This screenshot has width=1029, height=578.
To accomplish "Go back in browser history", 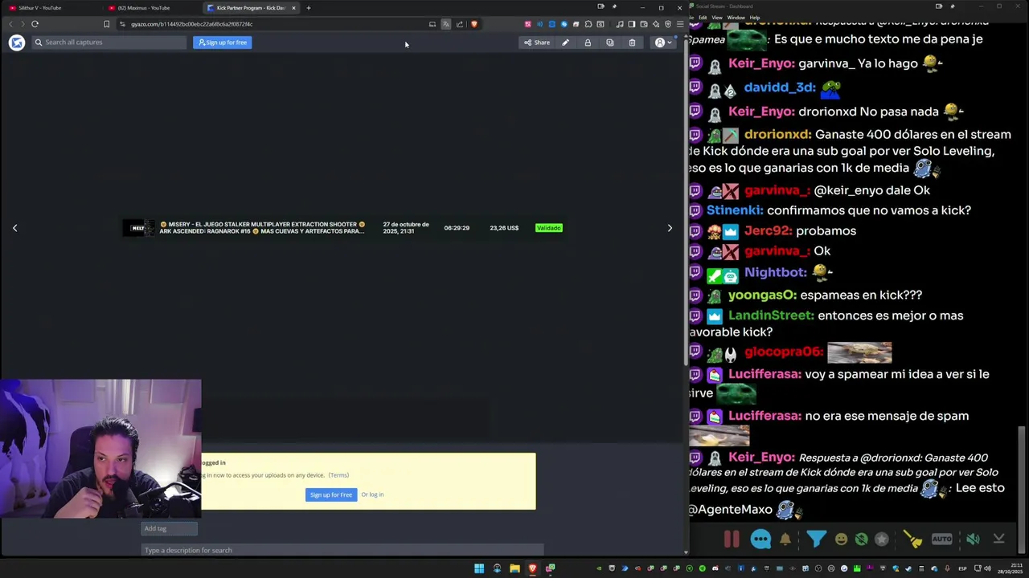I will [x=10, y=24].
